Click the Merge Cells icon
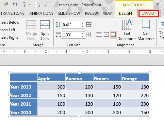This screenshot has width=164, height=123. point(31,25)
